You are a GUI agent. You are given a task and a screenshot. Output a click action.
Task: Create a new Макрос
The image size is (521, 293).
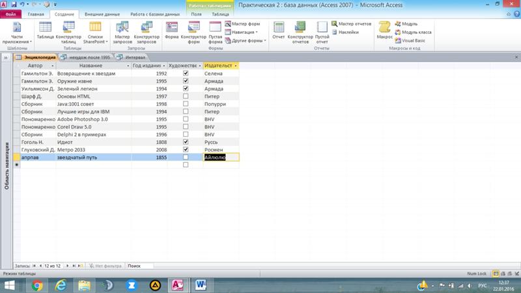pyautogui.click(x=384, y=31)
